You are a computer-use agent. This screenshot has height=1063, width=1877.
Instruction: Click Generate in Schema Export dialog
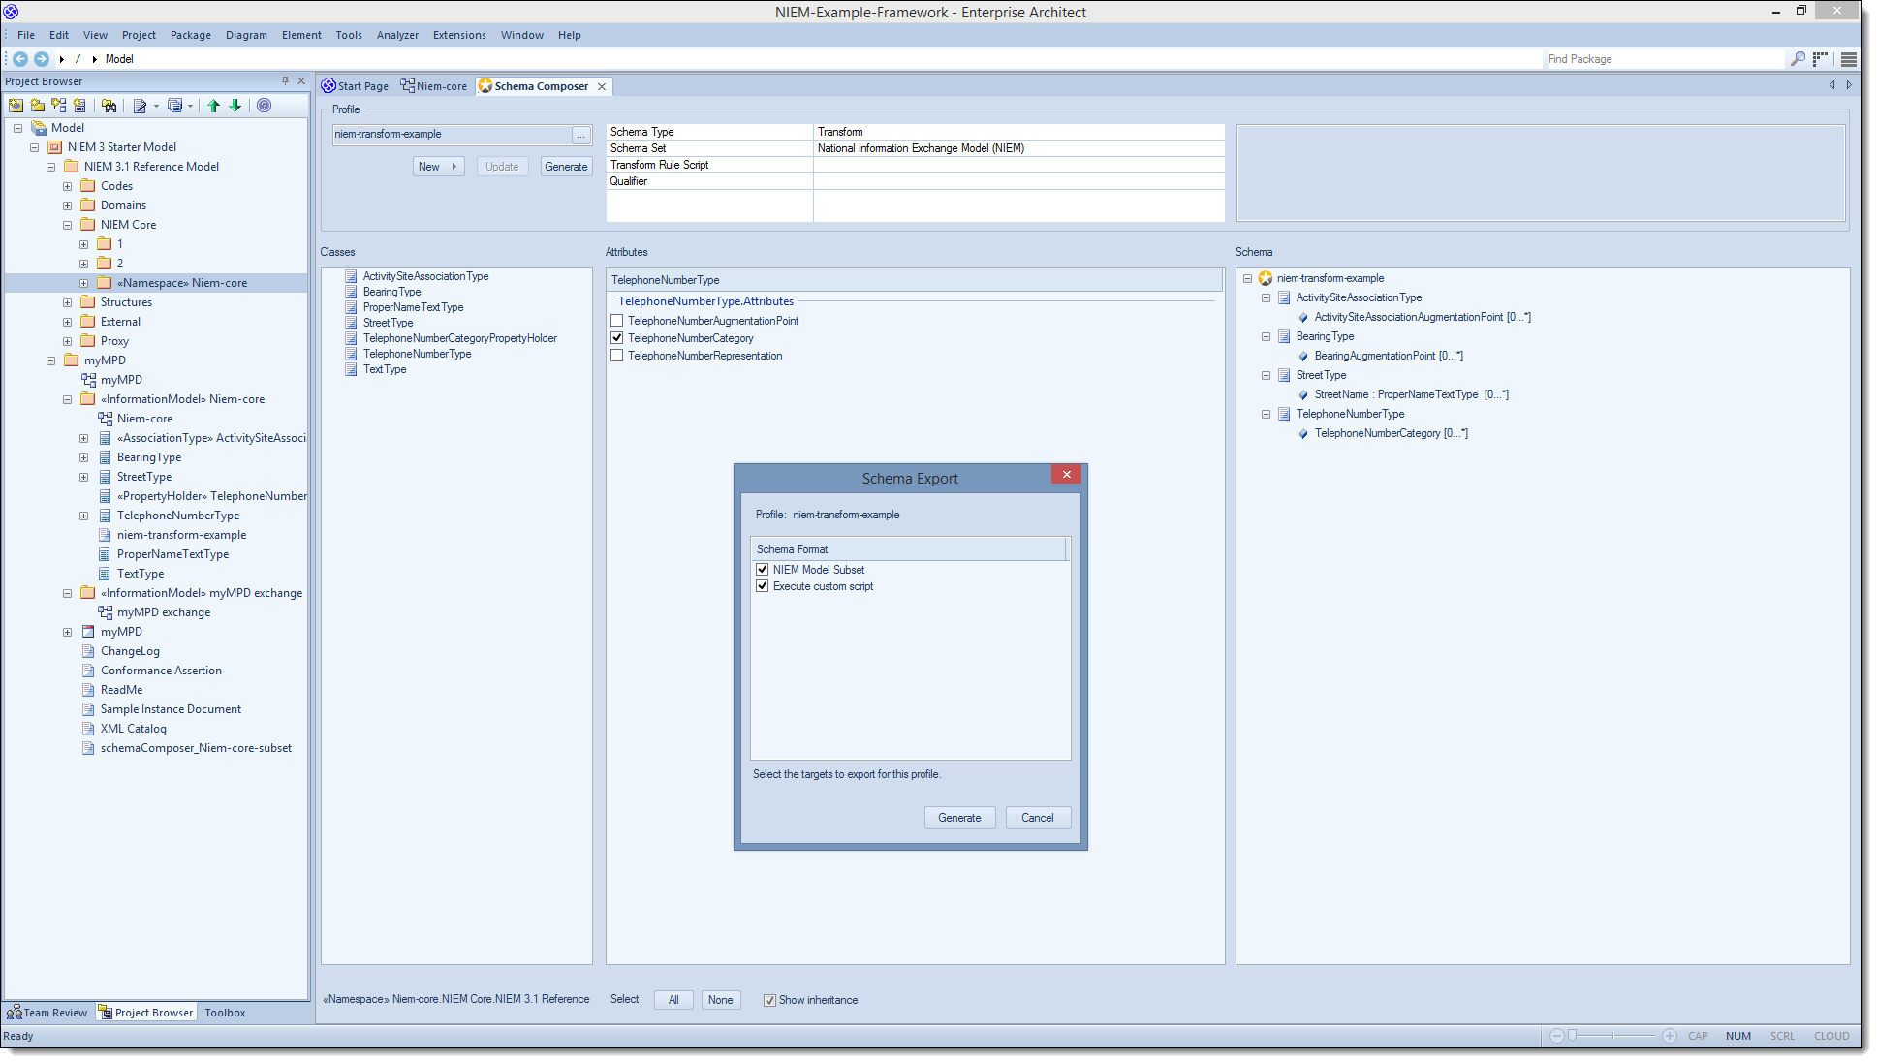pos(959,818)
